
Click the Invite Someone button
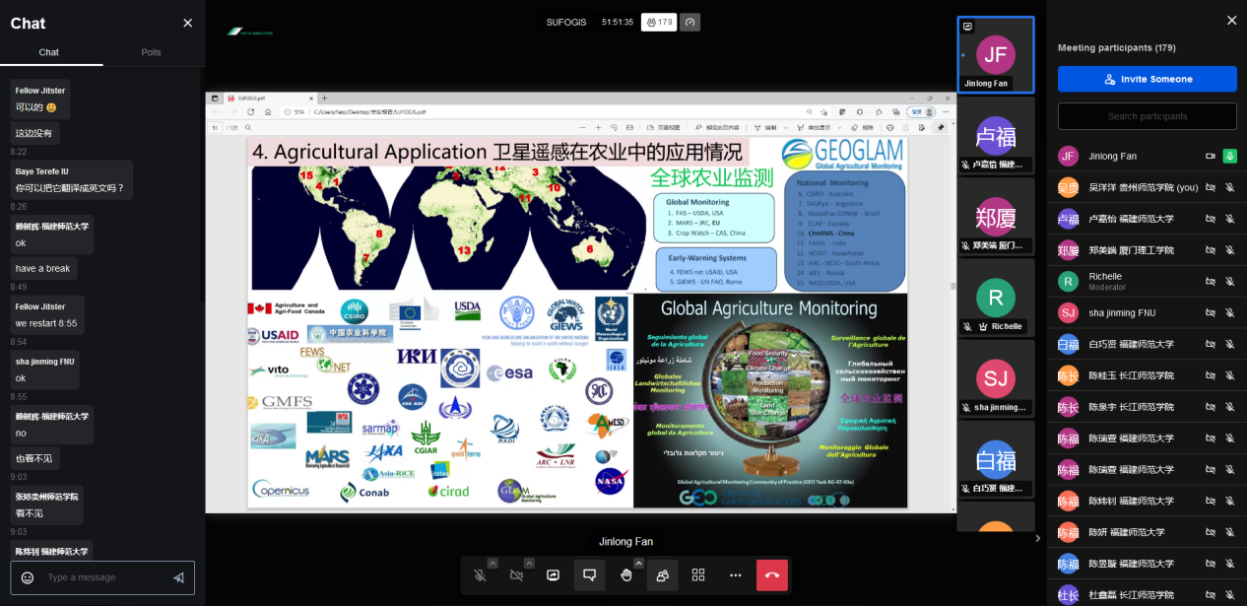tap(1147, 79)
